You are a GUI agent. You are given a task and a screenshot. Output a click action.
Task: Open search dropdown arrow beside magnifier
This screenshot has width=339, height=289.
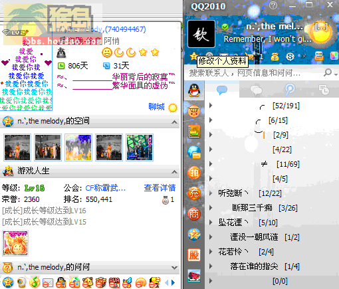(336, 74)
